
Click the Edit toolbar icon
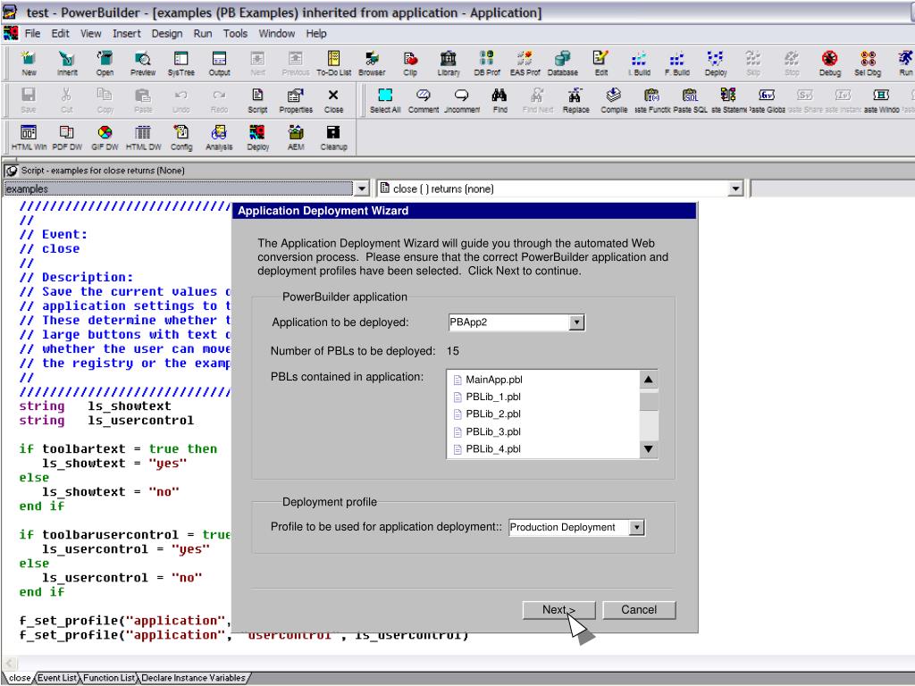click(601, 63)
